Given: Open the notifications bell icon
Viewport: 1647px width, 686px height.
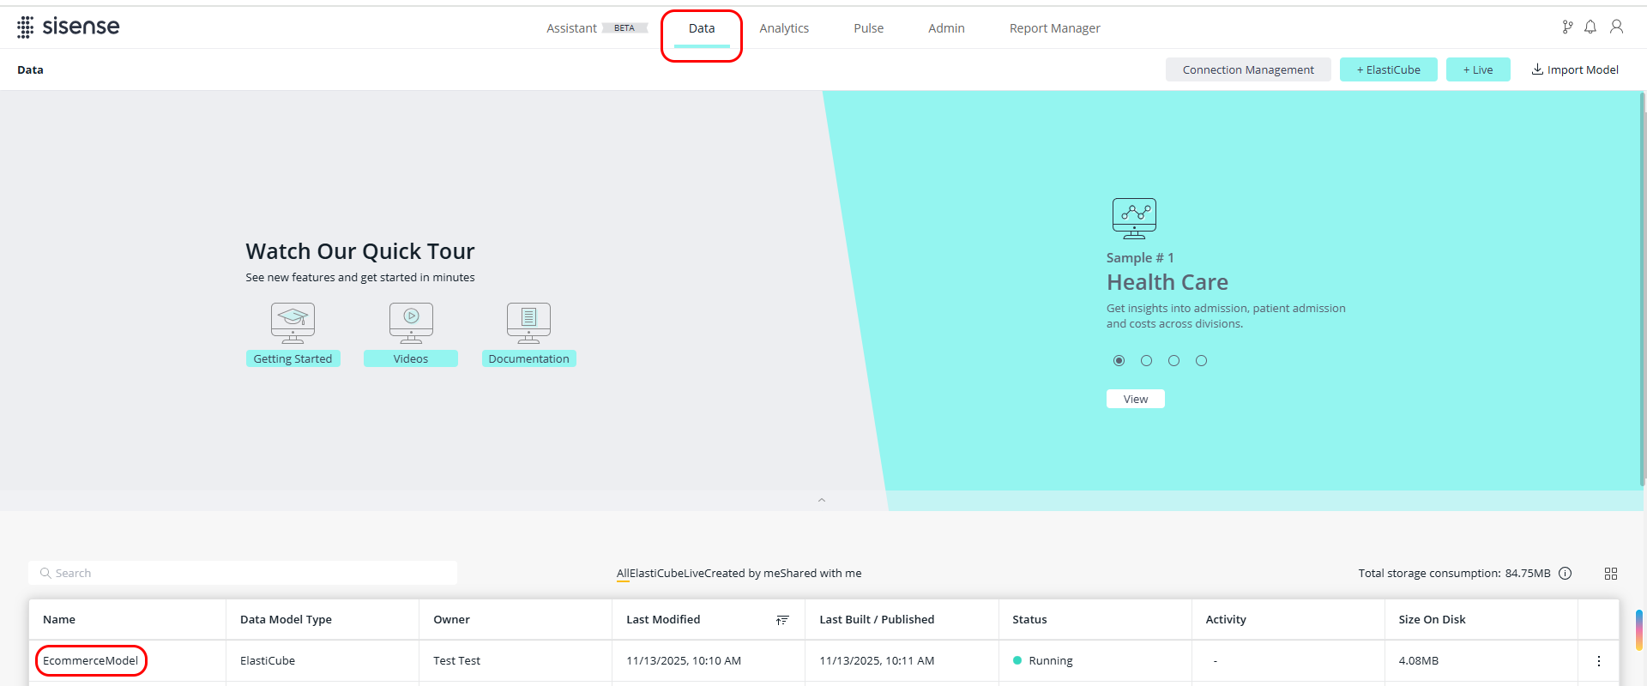Looking at the screenshot, I should 1590,27.
